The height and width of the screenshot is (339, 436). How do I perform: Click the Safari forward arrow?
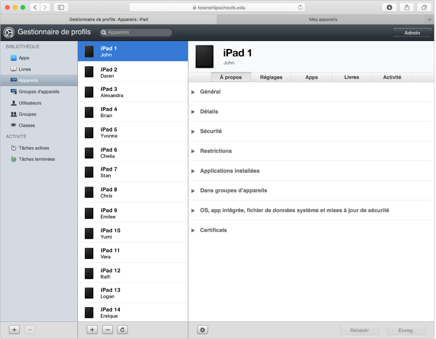click(45, 7)
